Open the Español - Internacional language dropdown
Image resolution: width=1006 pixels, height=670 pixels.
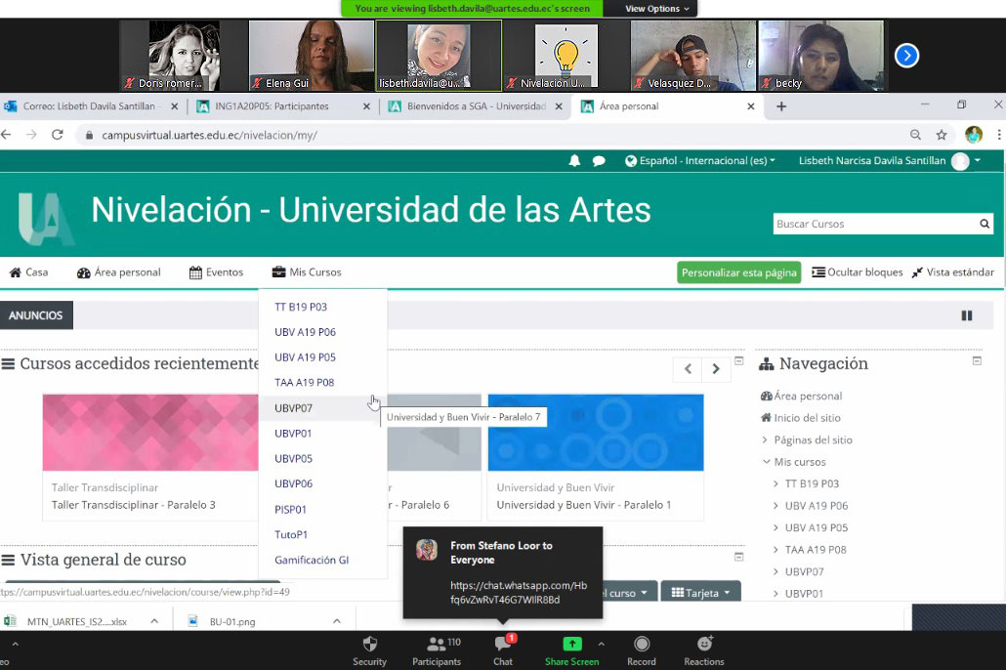[700, 161]
